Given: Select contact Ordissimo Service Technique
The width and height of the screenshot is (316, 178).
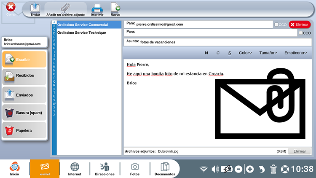Looking at the screenshot, I should 89,32.
